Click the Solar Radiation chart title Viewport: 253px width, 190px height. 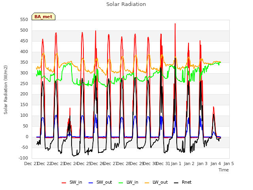pos(126,4)
